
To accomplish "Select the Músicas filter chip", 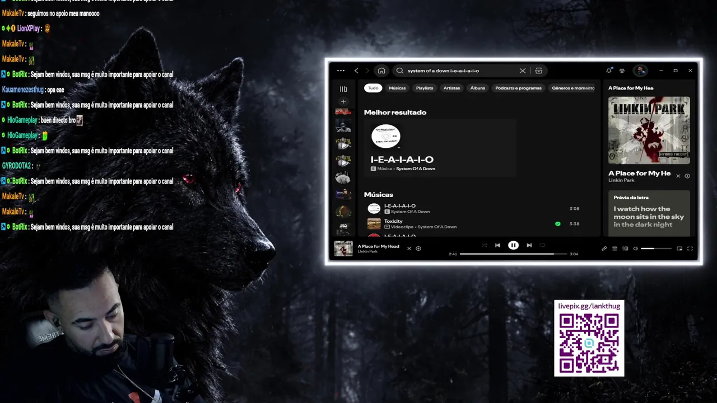I will coord(397,88).
